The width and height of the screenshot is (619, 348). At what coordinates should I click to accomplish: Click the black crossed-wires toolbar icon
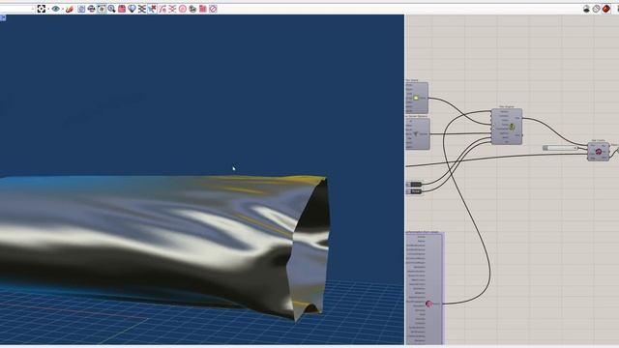pos(142,9)
